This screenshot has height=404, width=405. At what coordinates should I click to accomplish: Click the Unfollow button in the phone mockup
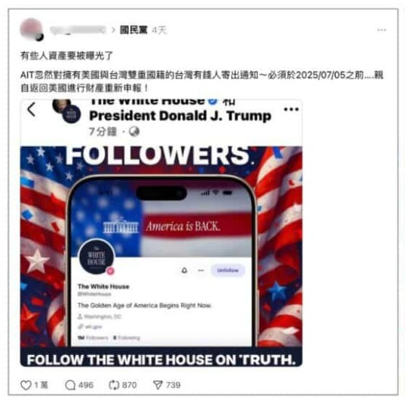click(228, 271)
